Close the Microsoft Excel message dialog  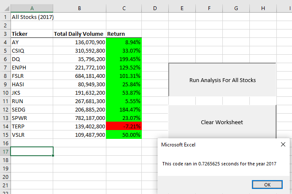click(283, 144)
